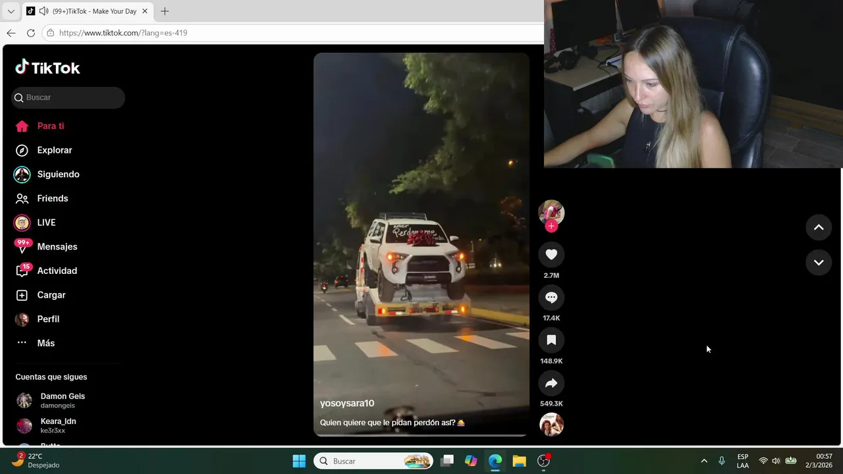Open the Para ti feed
The image size is (843, 474).
coord(51,126)
